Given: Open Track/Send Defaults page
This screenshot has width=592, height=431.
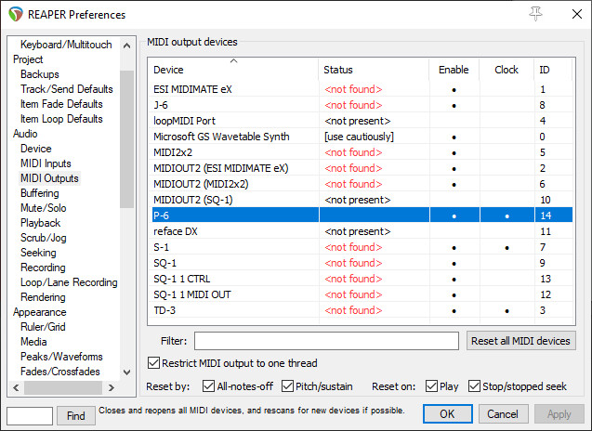Looking at the screenshot, I should (x=67, y=89).
